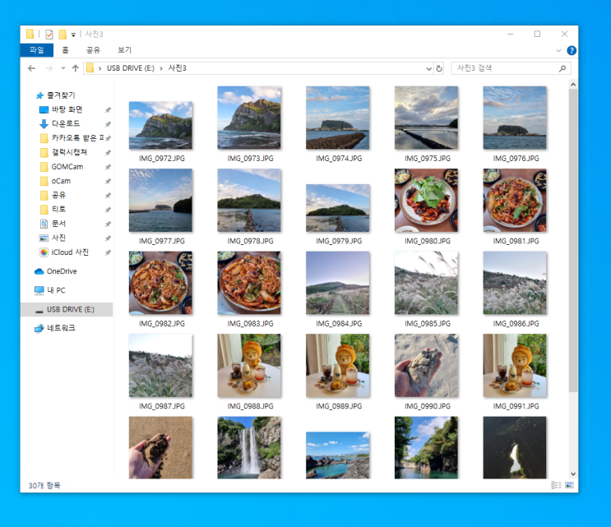Image resolution: width=611 pixels, height=527 pixels.
Task: Select 즐겨찾기 in the navigation pane
Action: pyautogui.click(x=61, y=95)
